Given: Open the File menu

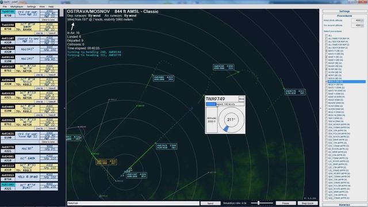Looking at the screenshot, I should tap(5, 6).
